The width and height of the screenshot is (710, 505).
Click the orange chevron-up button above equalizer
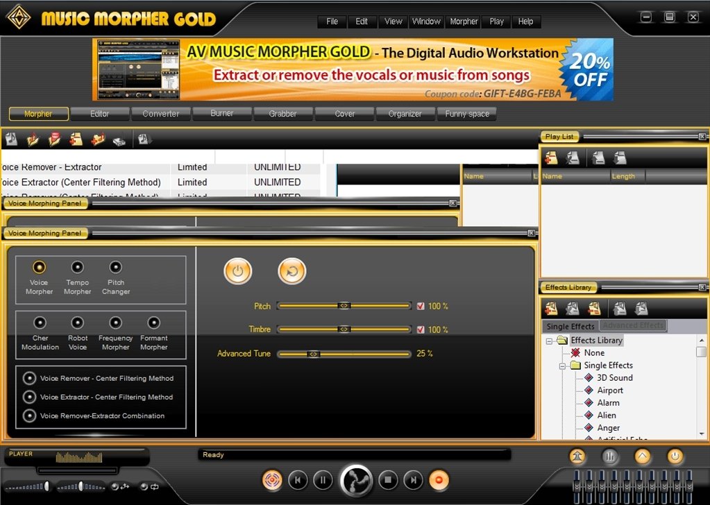pos(642,456)
